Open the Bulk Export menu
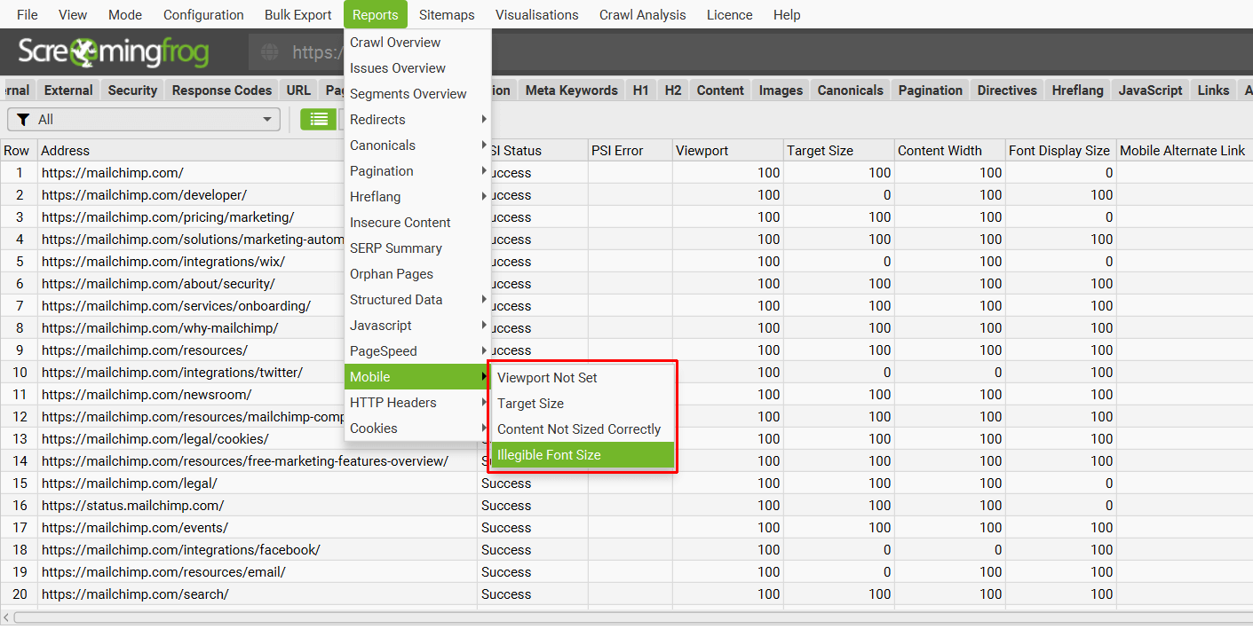 [298, 14]
